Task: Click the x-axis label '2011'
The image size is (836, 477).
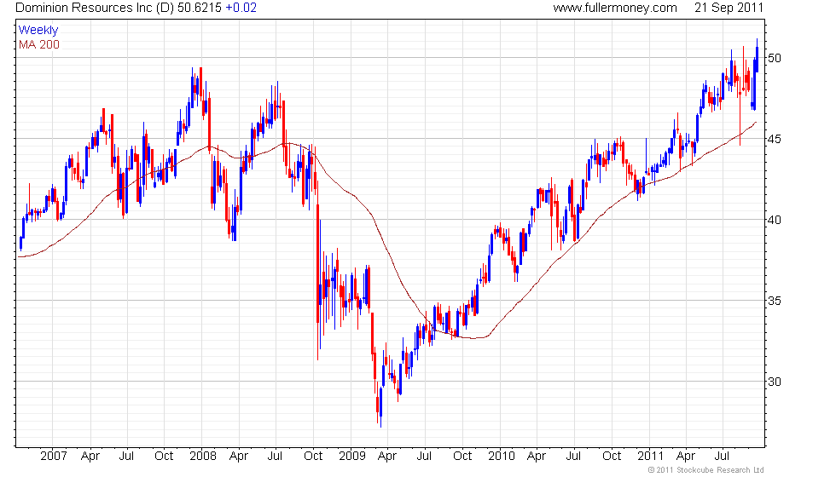Action: pyautogui.click(x=650, y=456)
